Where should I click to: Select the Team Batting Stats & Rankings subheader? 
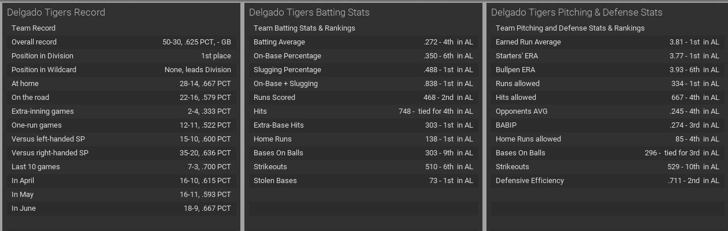(304, 28)
